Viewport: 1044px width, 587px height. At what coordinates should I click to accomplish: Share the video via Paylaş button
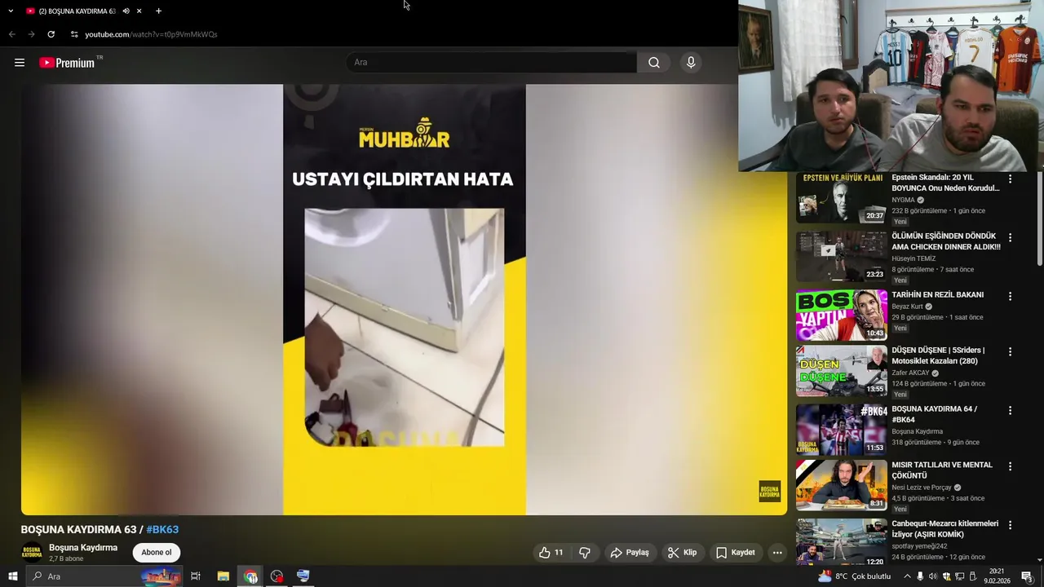pyautogui.click(x=630, y=553)
